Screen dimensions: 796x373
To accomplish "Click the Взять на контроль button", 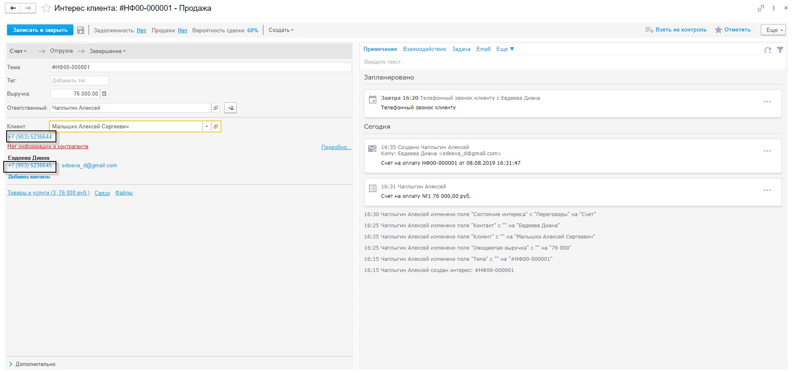I will coord(676,30).
